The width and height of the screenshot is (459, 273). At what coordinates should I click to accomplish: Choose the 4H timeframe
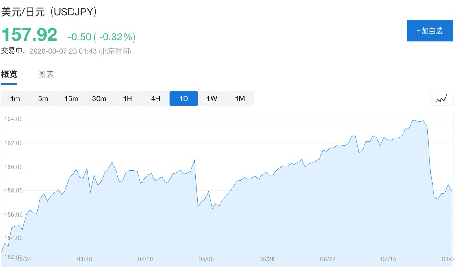point(156,98)
